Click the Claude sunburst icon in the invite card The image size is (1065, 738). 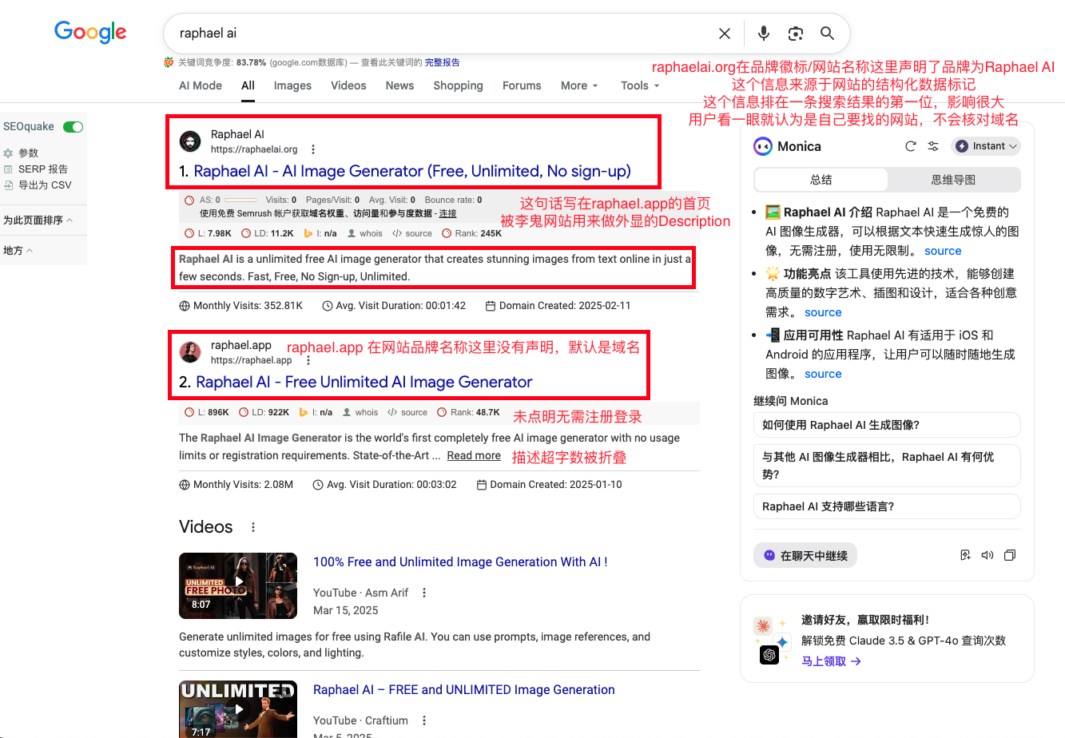click(764, 625)
